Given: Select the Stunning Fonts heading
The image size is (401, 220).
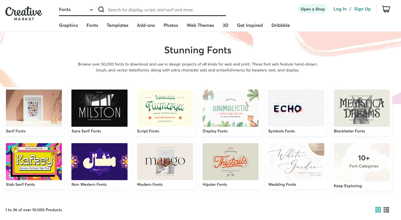Looking at the screenshot, I should 198,50.
